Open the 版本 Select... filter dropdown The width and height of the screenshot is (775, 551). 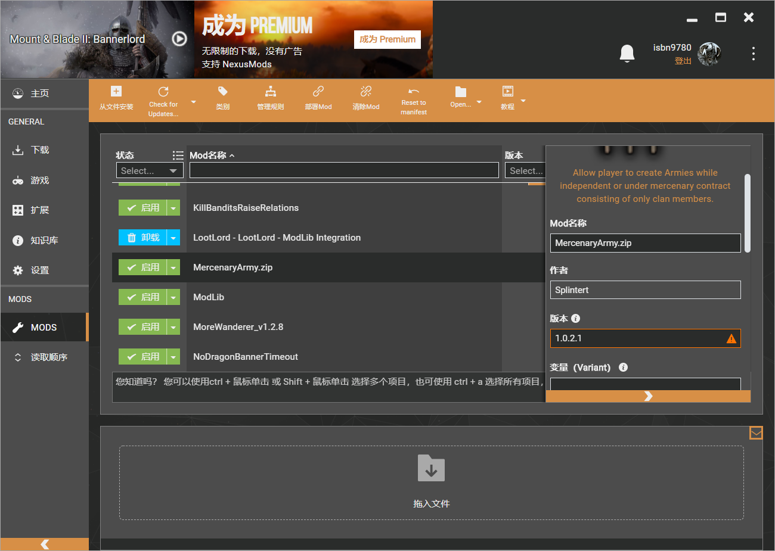(526, 171)
